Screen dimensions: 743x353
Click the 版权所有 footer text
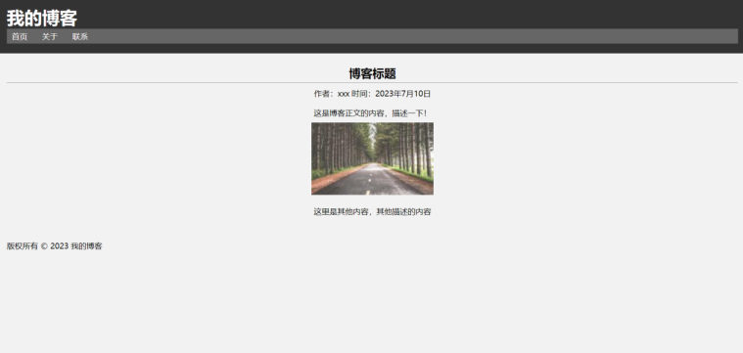pos(23,246)
